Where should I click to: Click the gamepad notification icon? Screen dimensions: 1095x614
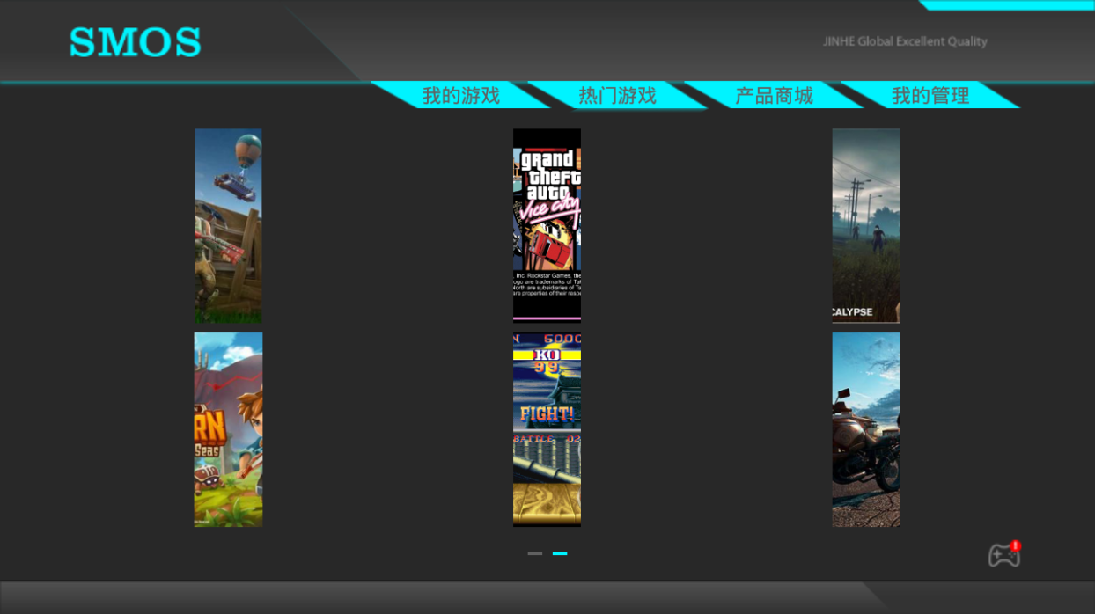[x=1004, y=555]
